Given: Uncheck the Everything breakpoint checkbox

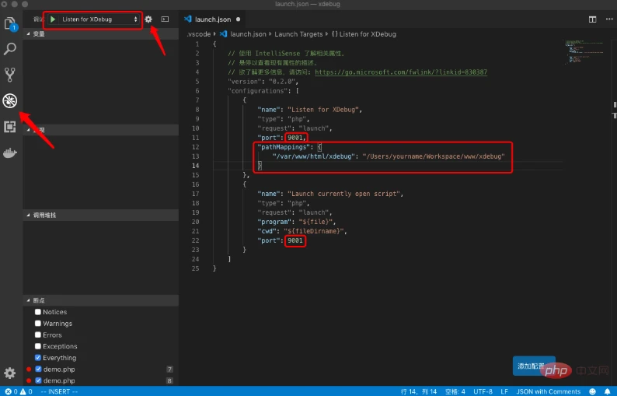Looking at the screenshot, I should (x=38, y=357).
